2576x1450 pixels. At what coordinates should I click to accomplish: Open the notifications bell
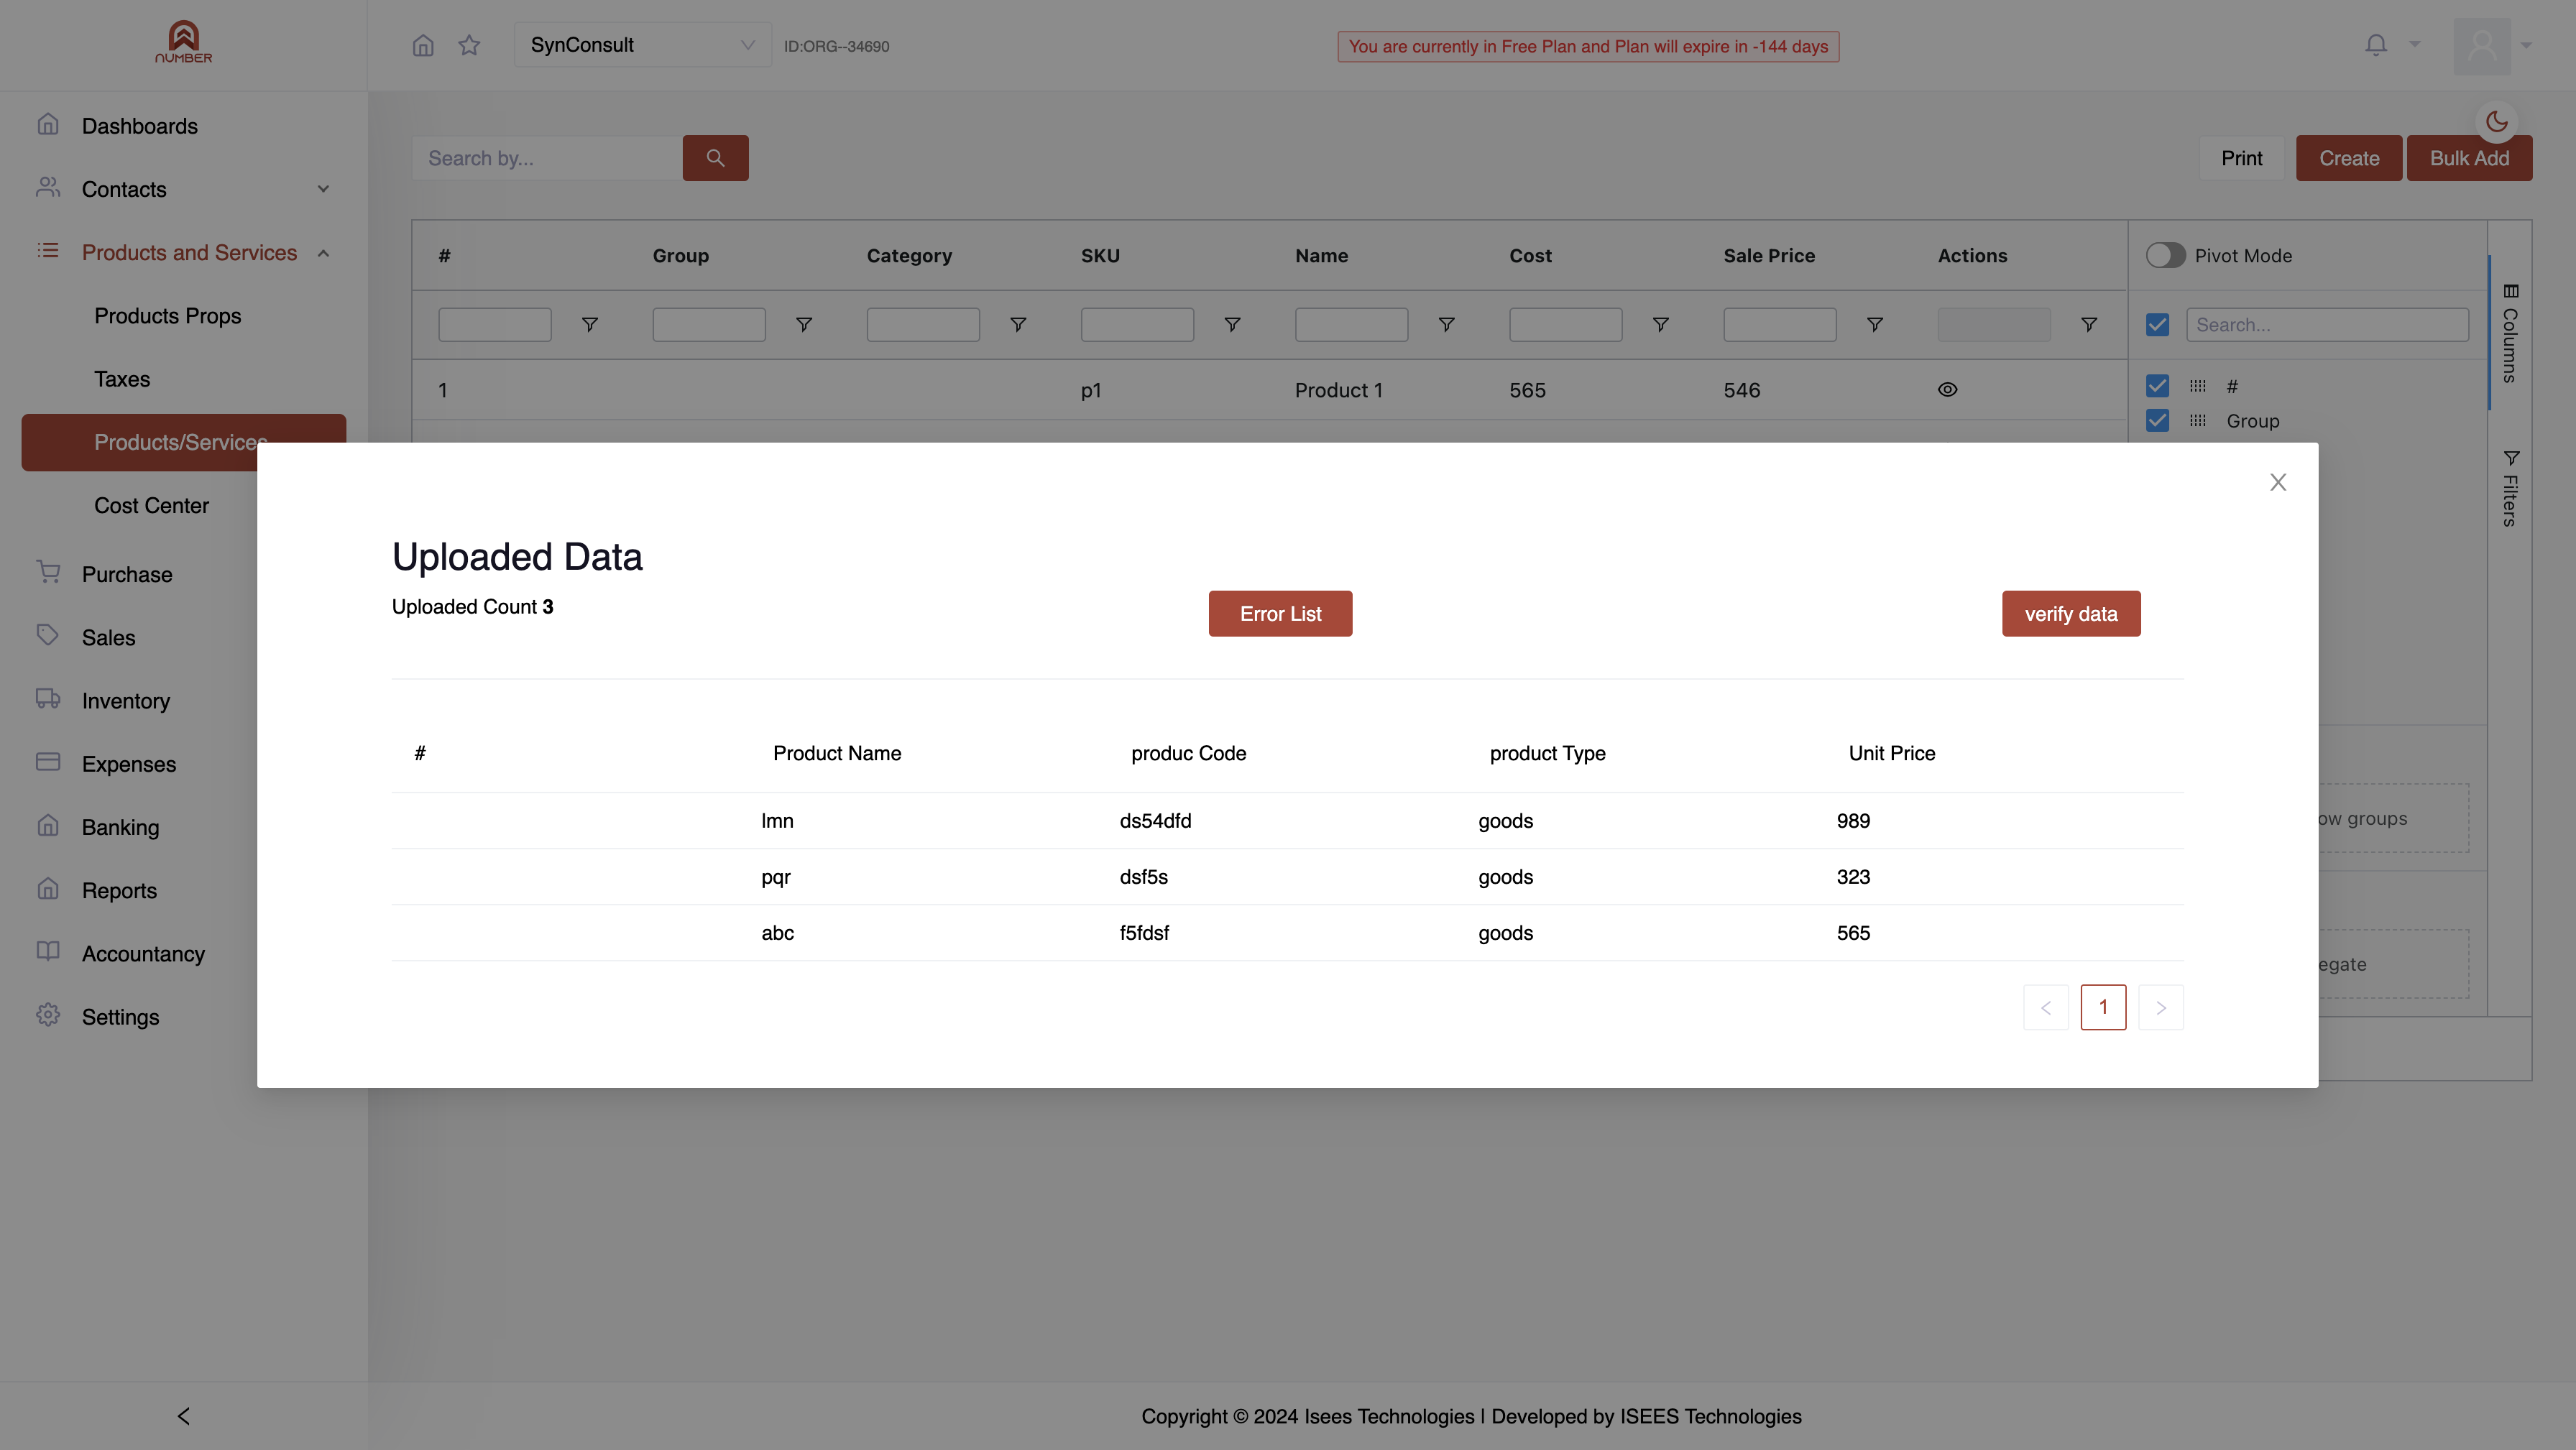(x=2376, y=44)
